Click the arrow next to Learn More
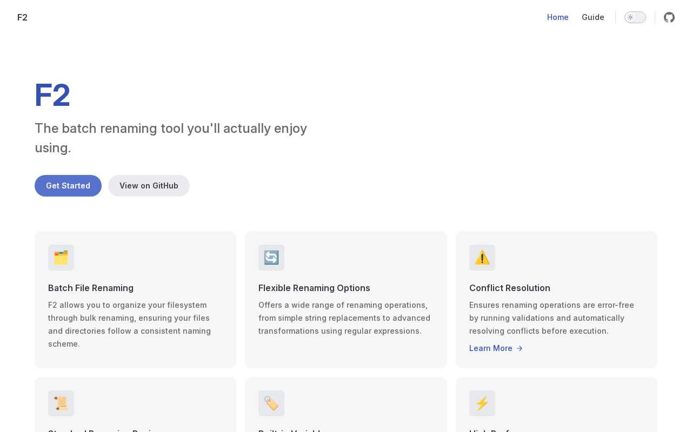Image resolution: width=692 pixels, height=432 pixels. 520,348
